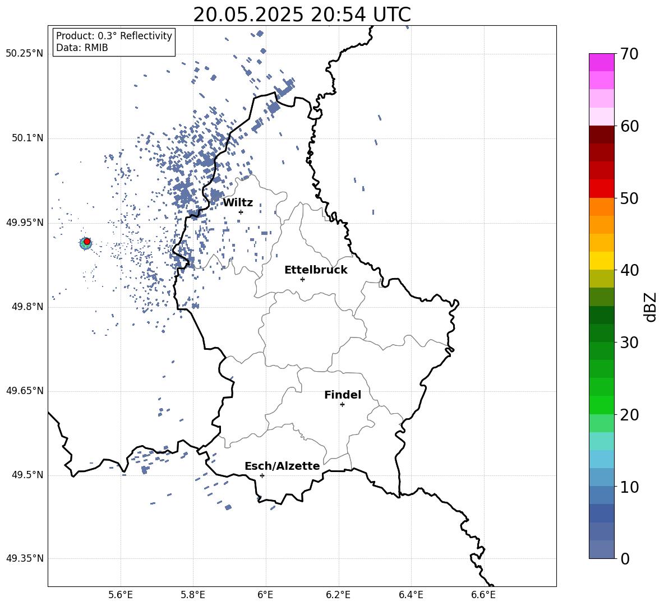Click the 49.95°N latitude label
The height and width of the screenshot is (606, 664).
coord(25,223)
